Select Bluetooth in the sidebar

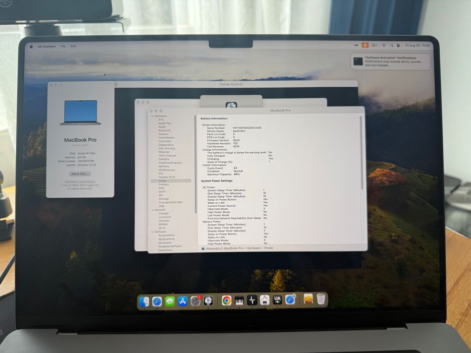165,131
